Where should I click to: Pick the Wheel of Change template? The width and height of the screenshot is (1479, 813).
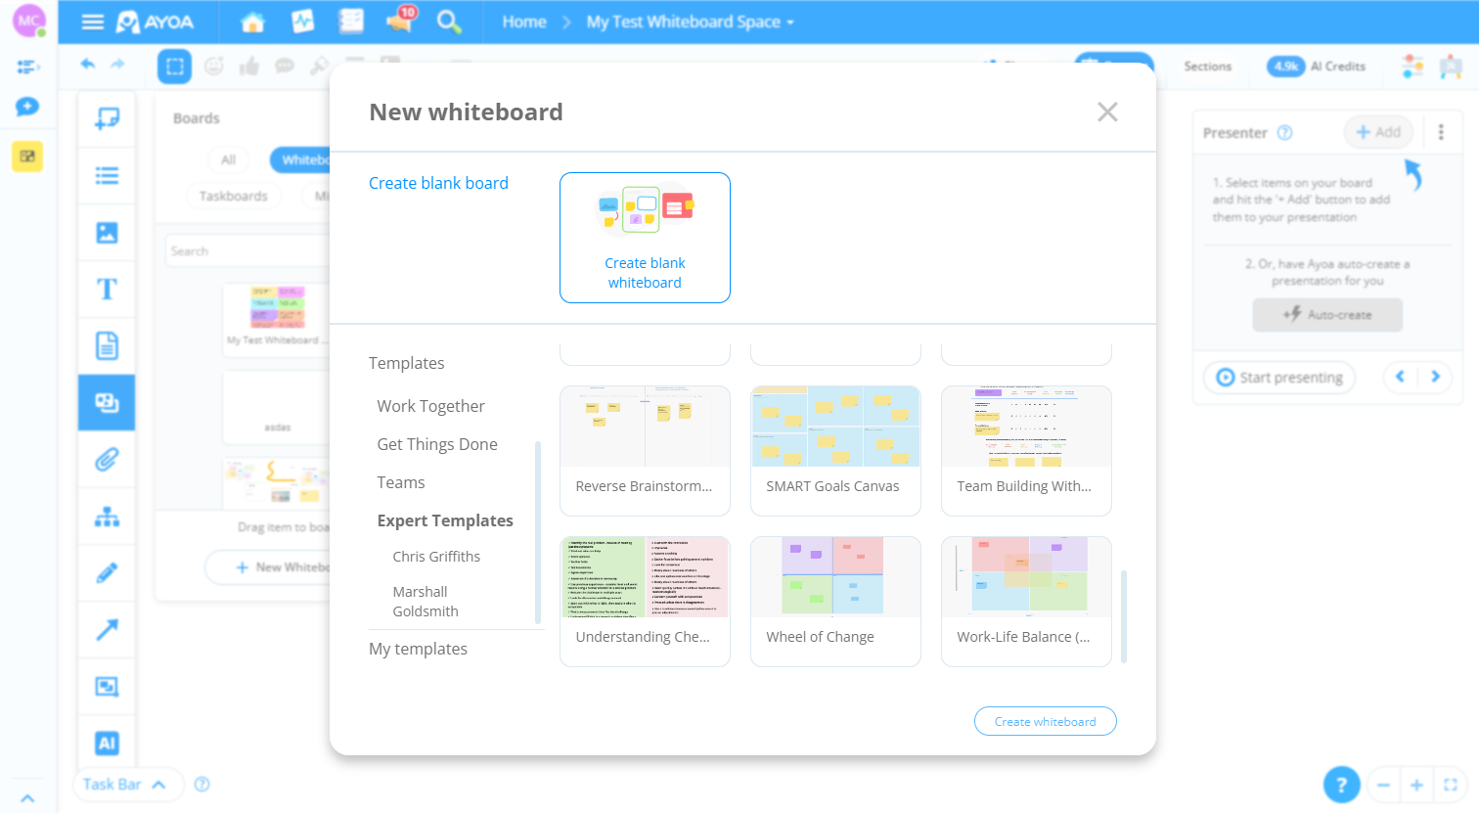(x=835, y=601)
